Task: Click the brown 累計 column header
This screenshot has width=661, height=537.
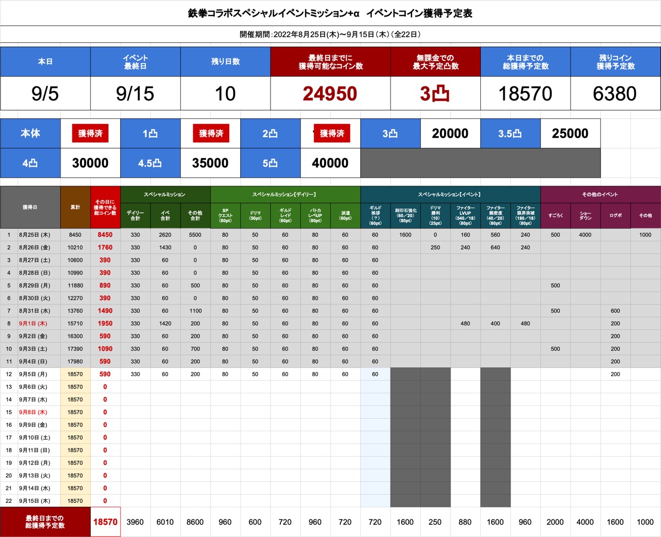Action: 75,207
